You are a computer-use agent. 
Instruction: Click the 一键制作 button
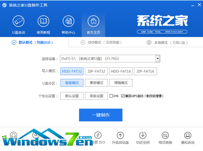(x=101, y=115)
